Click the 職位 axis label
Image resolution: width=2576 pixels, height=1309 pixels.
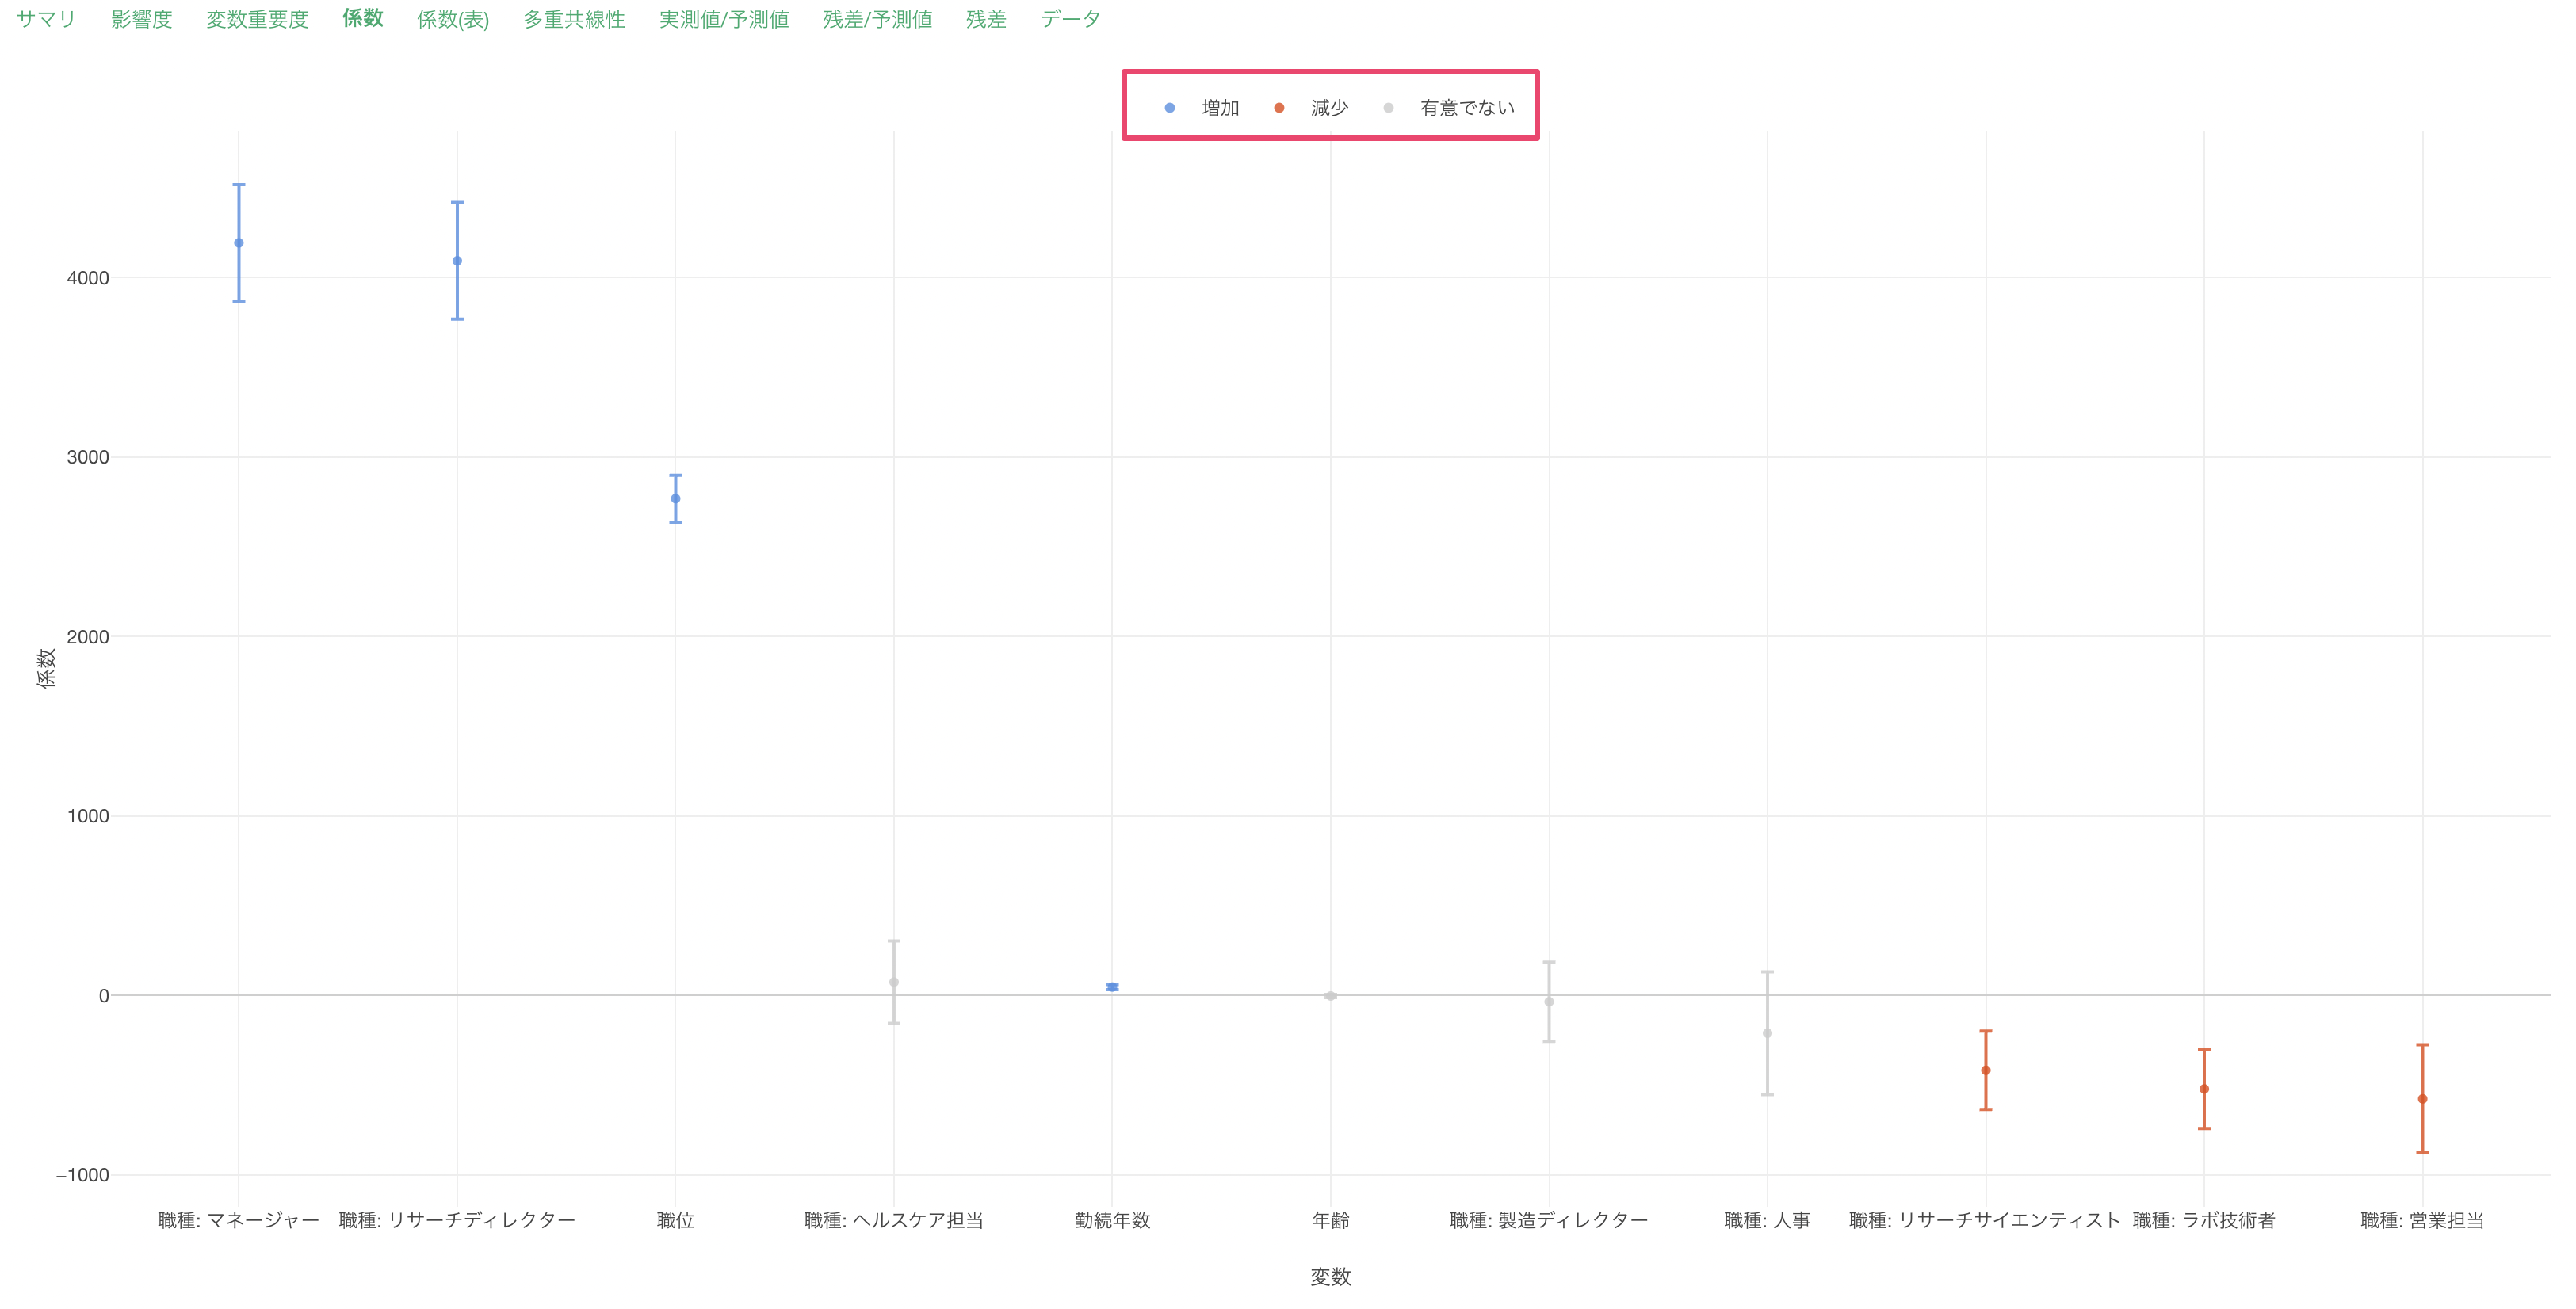click(x=676, y=1220)
